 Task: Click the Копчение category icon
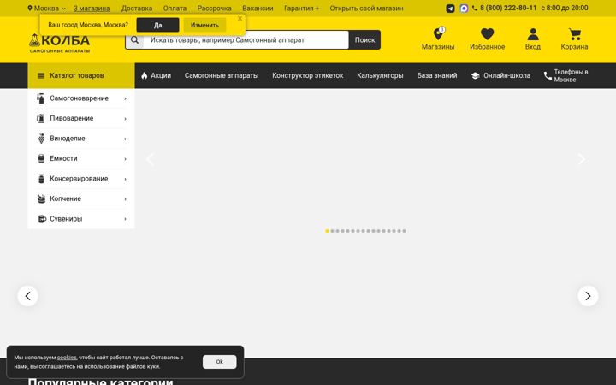tap(41, 198)
